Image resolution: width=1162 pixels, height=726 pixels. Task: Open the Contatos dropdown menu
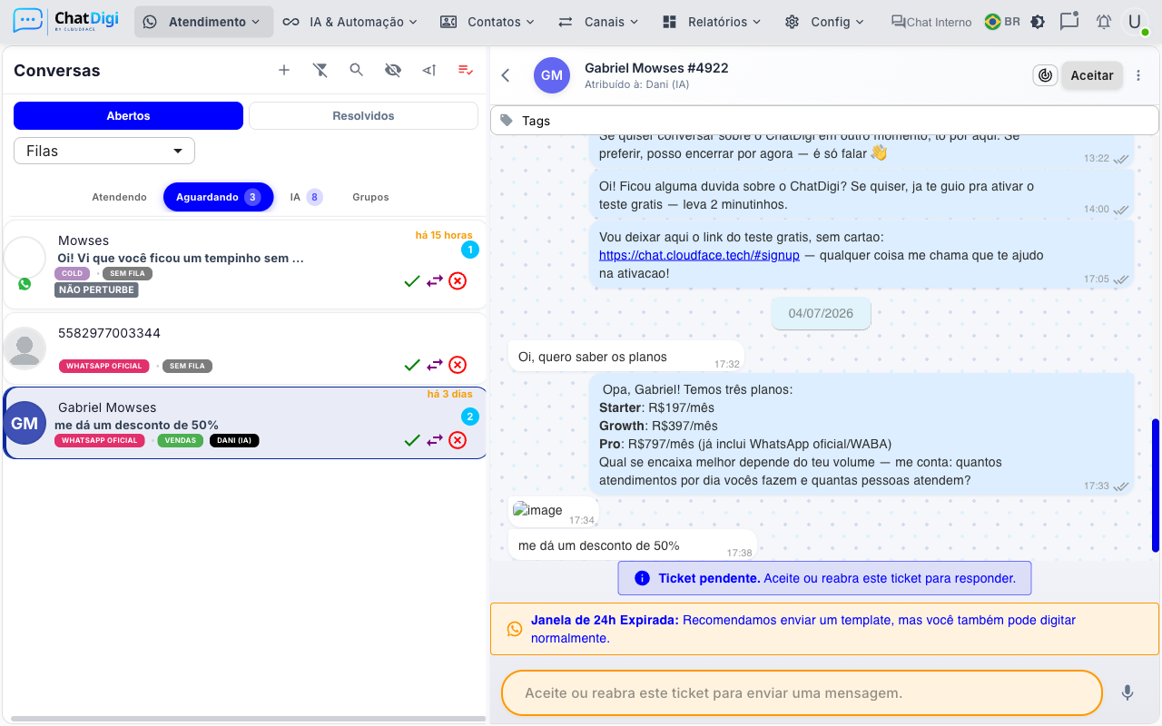487,22
